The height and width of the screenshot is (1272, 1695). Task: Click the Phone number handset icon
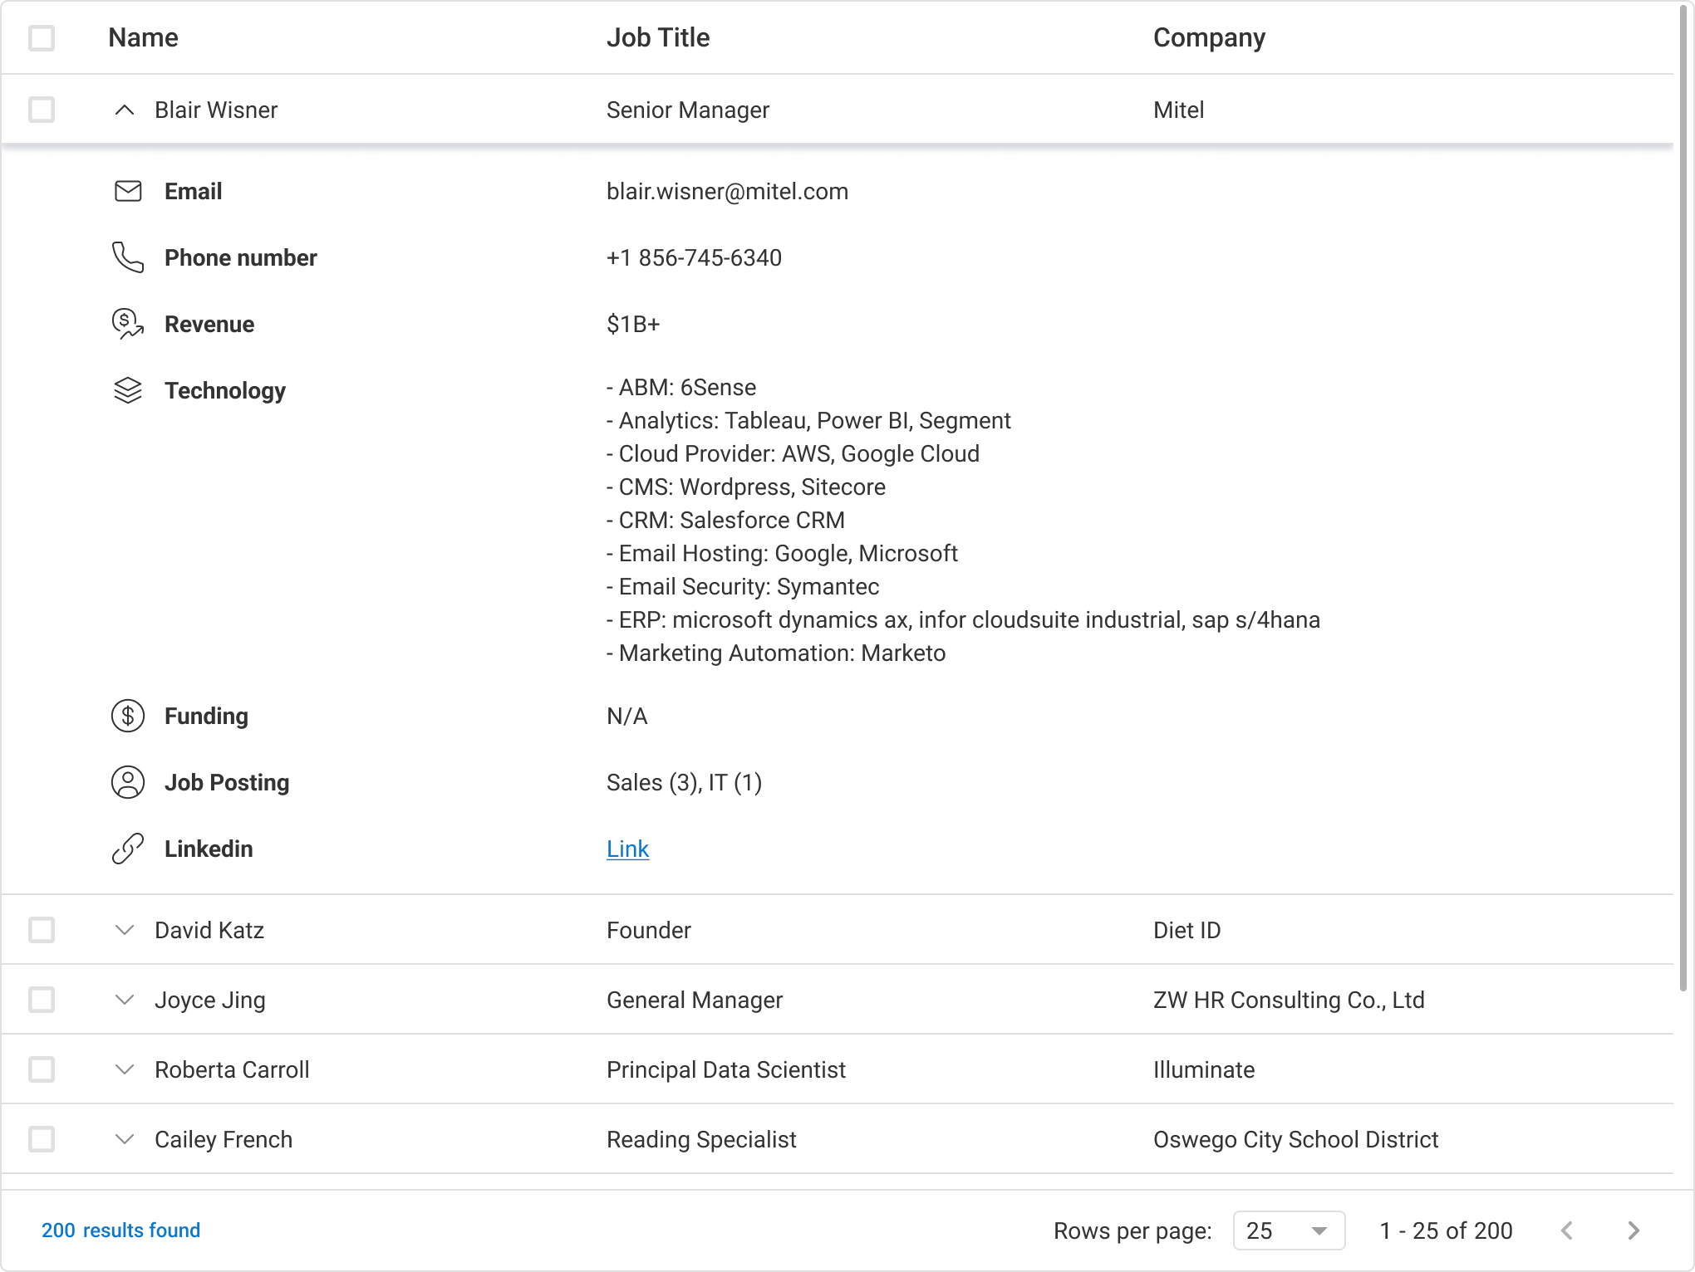[x=128, y=258]
